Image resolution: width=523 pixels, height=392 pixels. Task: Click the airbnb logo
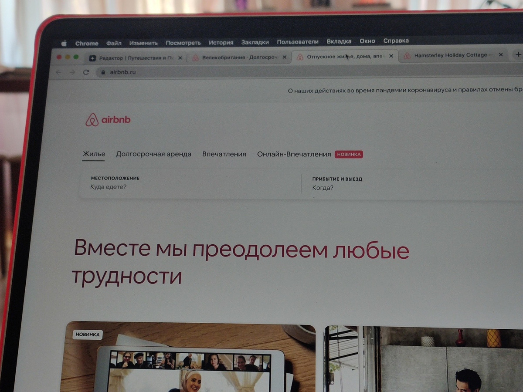tap(108, 120)
